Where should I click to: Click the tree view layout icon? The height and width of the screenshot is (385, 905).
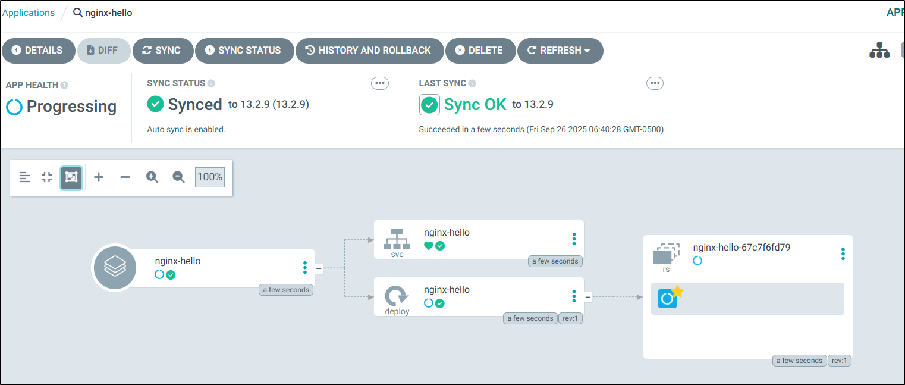(879, 51)
